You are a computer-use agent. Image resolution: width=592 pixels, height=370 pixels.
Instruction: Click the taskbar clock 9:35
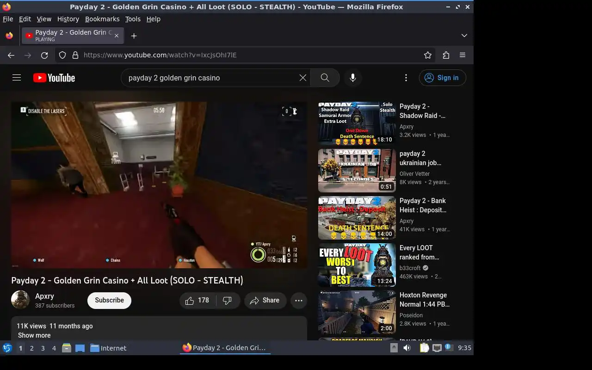coord(464,348)
